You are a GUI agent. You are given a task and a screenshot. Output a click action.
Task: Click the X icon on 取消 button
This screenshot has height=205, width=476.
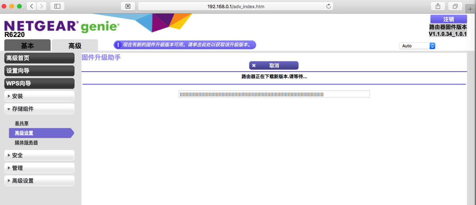(x=254, y=66)
